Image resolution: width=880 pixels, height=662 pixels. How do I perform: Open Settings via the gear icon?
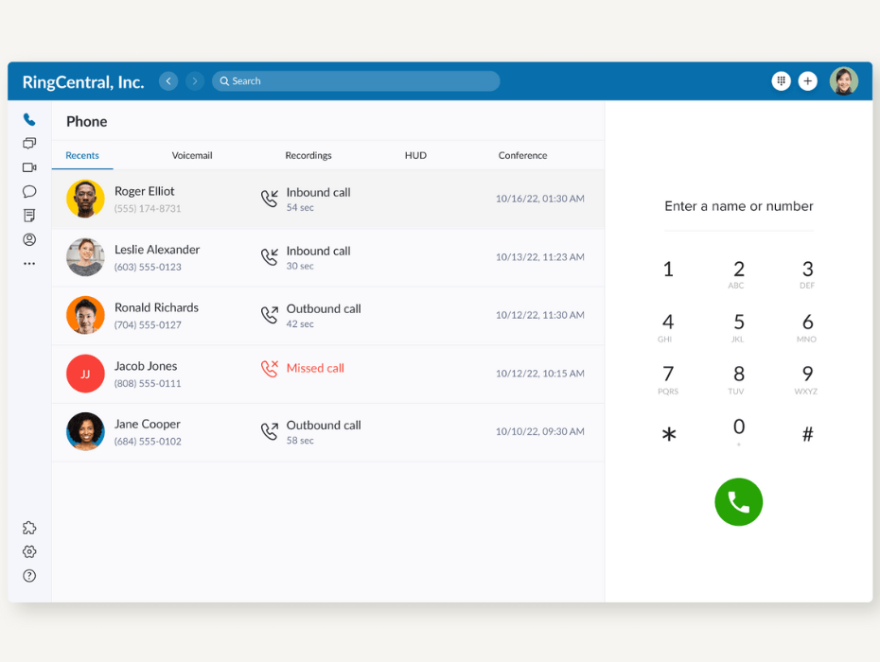(x=29, y=551)
